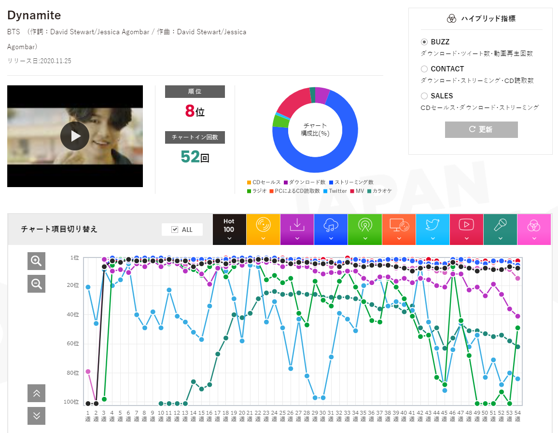Toggle the CD sales disc icon tab
This screenshot has height=433, width=558.
pos(264,230)
